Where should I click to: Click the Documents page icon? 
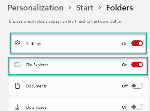tap(17, 86)
